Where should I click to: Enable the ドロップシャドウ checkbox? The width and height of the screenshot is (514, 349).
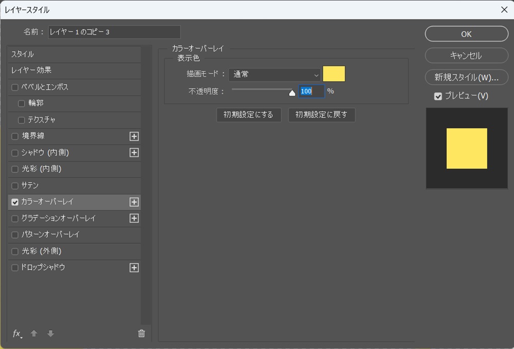point(15,268)
